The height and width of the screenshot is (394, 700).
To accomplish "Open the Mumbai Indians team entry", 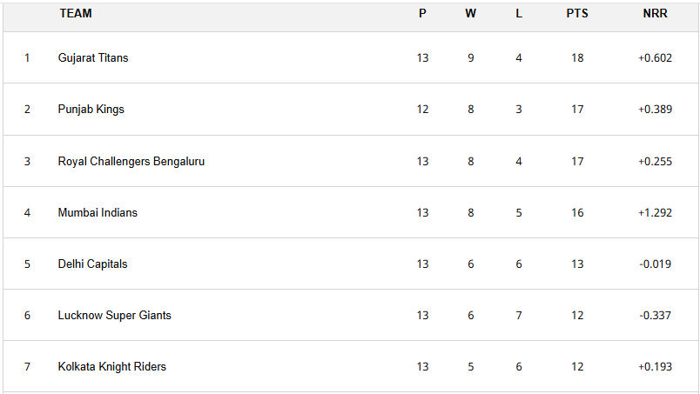I will 98,212.
